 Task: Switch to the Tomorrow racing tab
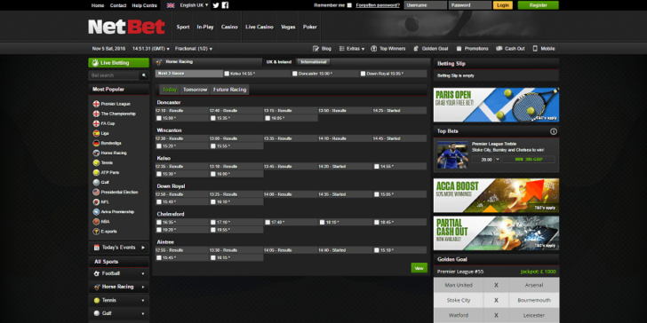[196, 90]
